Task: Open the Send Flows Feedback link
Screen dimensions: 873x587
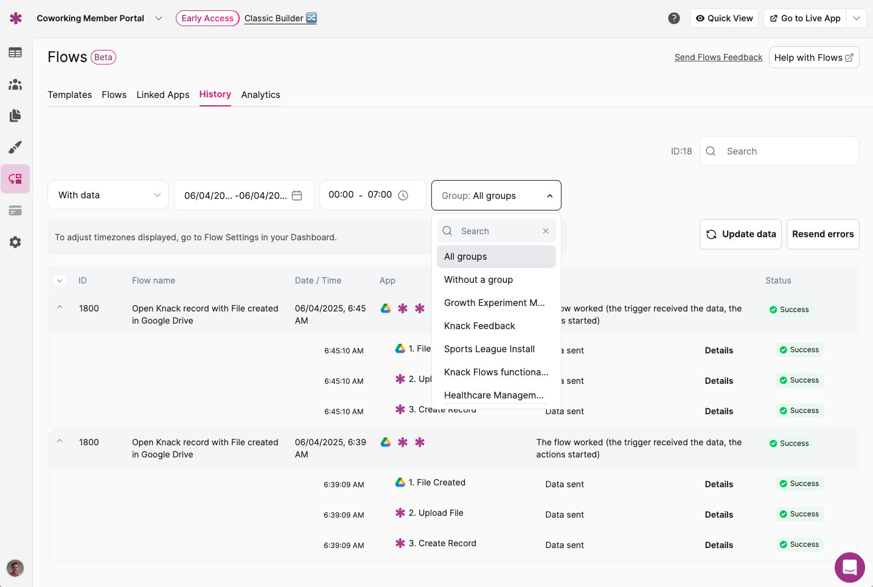Action: [x=718, y=57]
